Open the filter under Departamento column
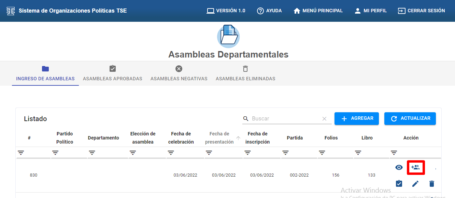Image resolution: width=455 pixels, height=198 pixels. [x=92, y=153]
